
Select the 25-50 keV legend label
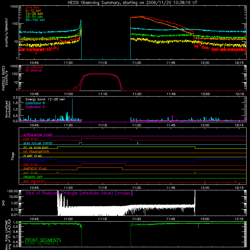click(x=34, y=17)
